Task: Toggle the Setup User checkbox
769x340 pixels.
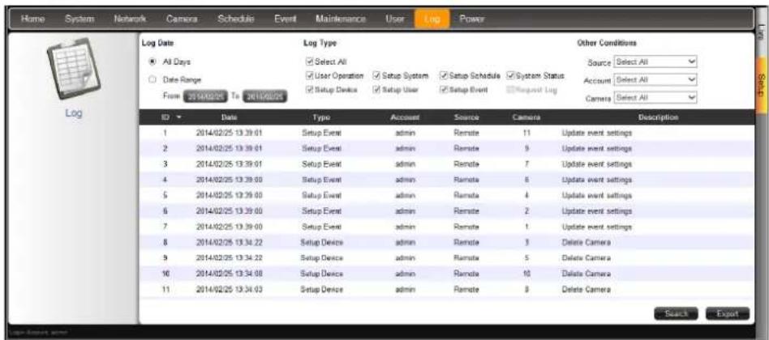Action: [x=376, y=90]
